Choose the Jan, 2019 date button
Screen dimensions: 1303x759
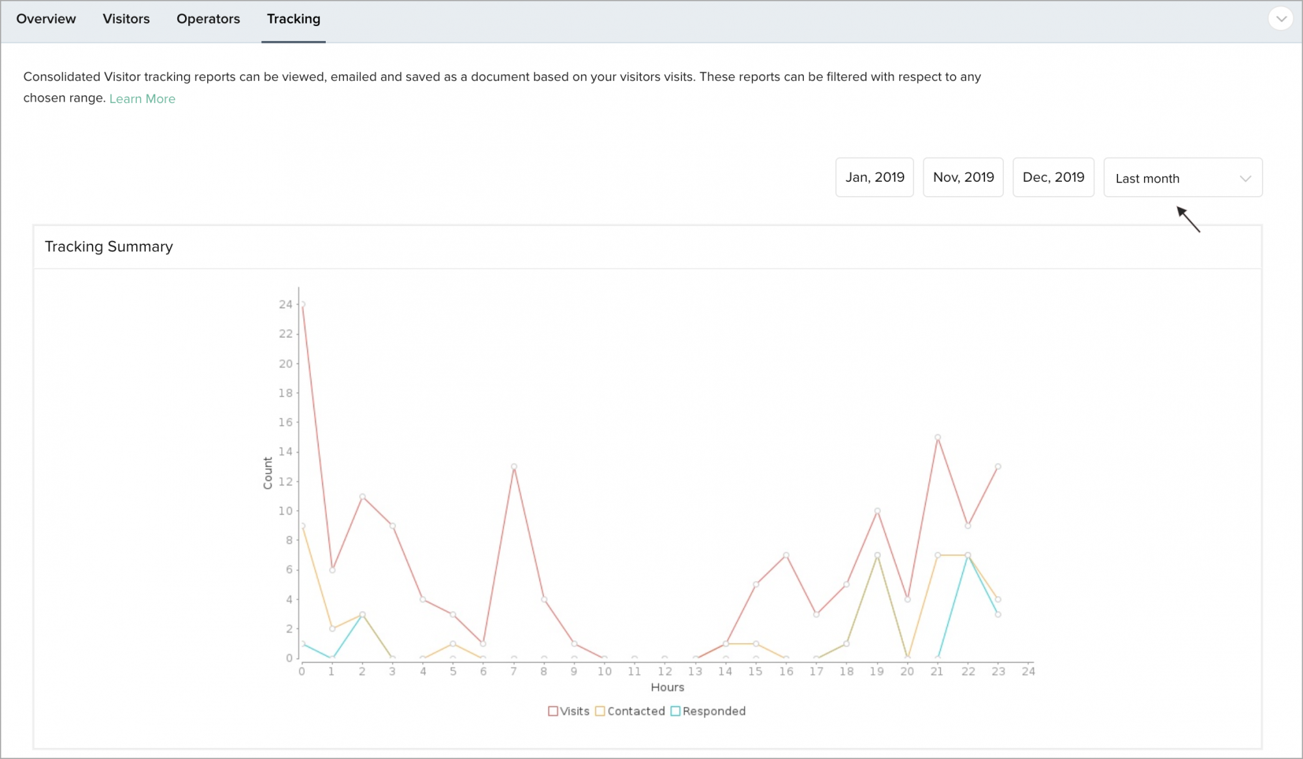874,177
